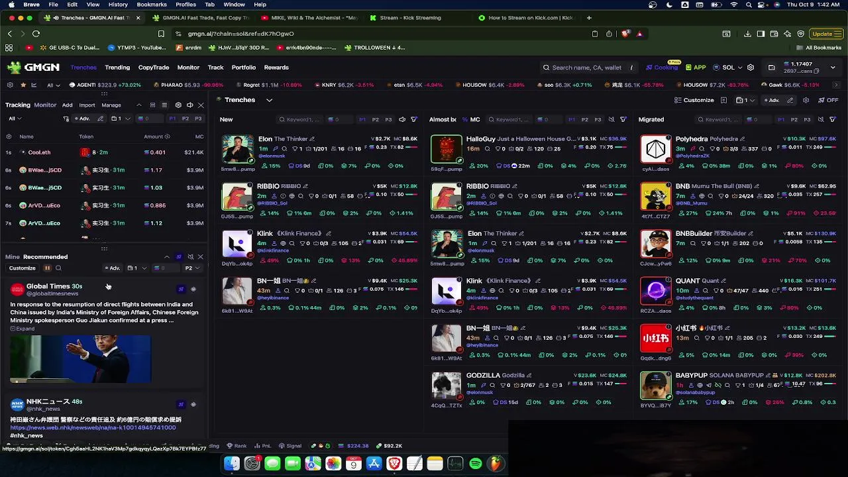Copy wallet address icon in header
The width and height of the screenshot is (848, 477).
(x=817, y=71)
